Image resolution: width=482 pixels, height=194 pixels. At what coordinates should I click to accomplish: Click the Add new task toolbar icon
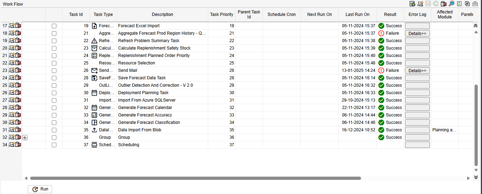(412, 4)
